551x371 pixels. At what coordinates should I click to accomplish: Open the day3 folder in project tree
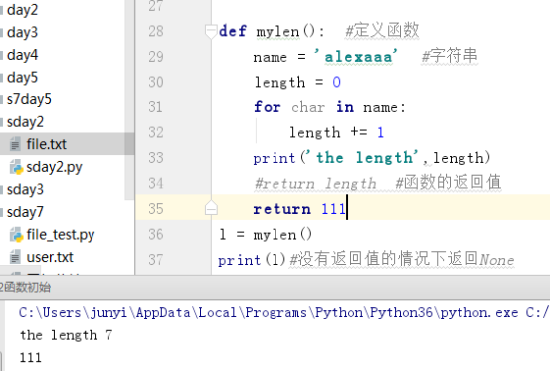click(x=22, y=32)
